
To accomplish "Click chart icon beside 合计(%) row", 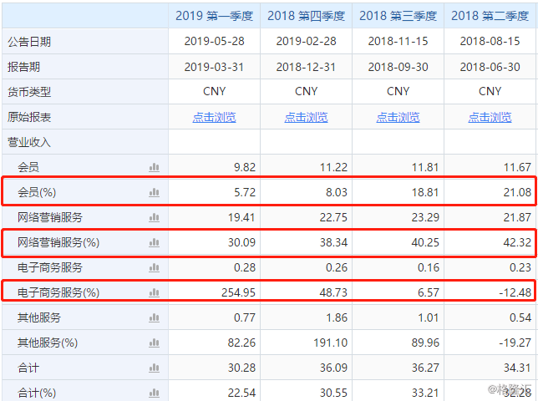I will click(x=154, y=393).
